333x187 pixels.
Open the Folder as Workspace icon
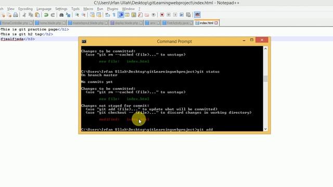pyautogui.click(x=147, y=15)
